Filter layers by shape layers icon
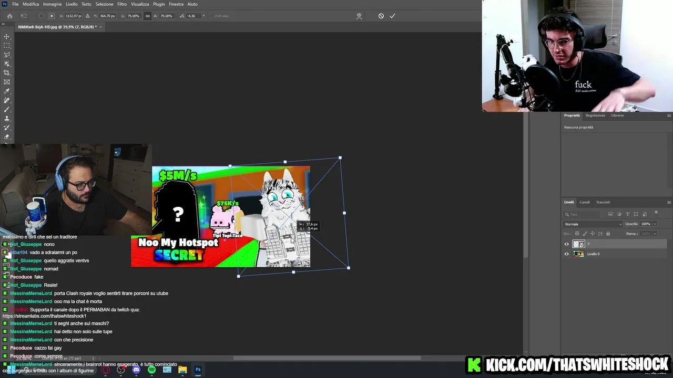673x378 pixels. [636, 214]
